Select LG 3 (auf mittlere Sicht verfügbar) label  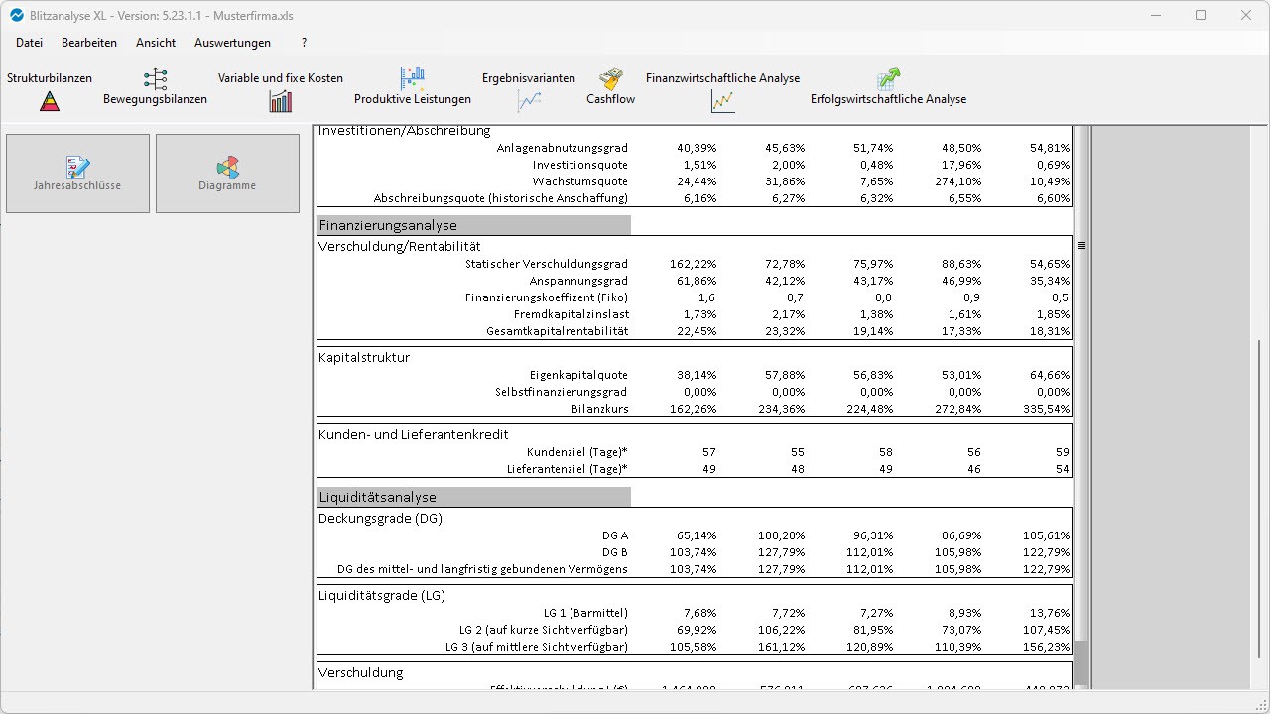coord(537,647)
